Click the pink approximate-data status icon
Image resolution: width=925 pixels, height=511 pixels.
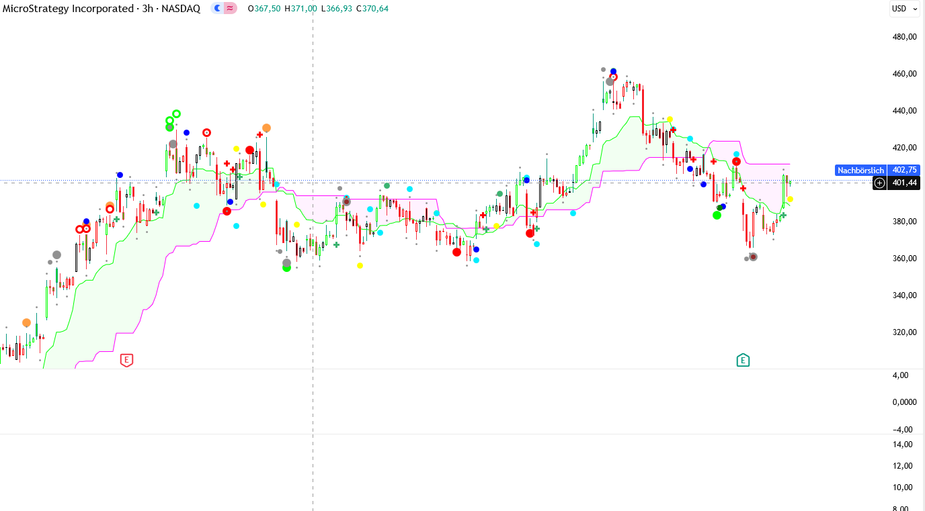click(x=230, y=9)
